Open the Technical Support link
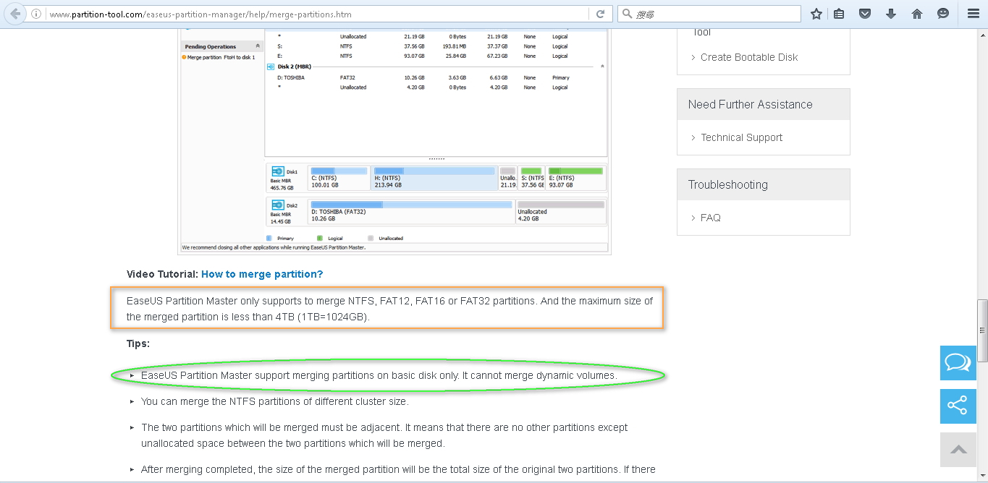988x483 pixels. coord(741,137)
